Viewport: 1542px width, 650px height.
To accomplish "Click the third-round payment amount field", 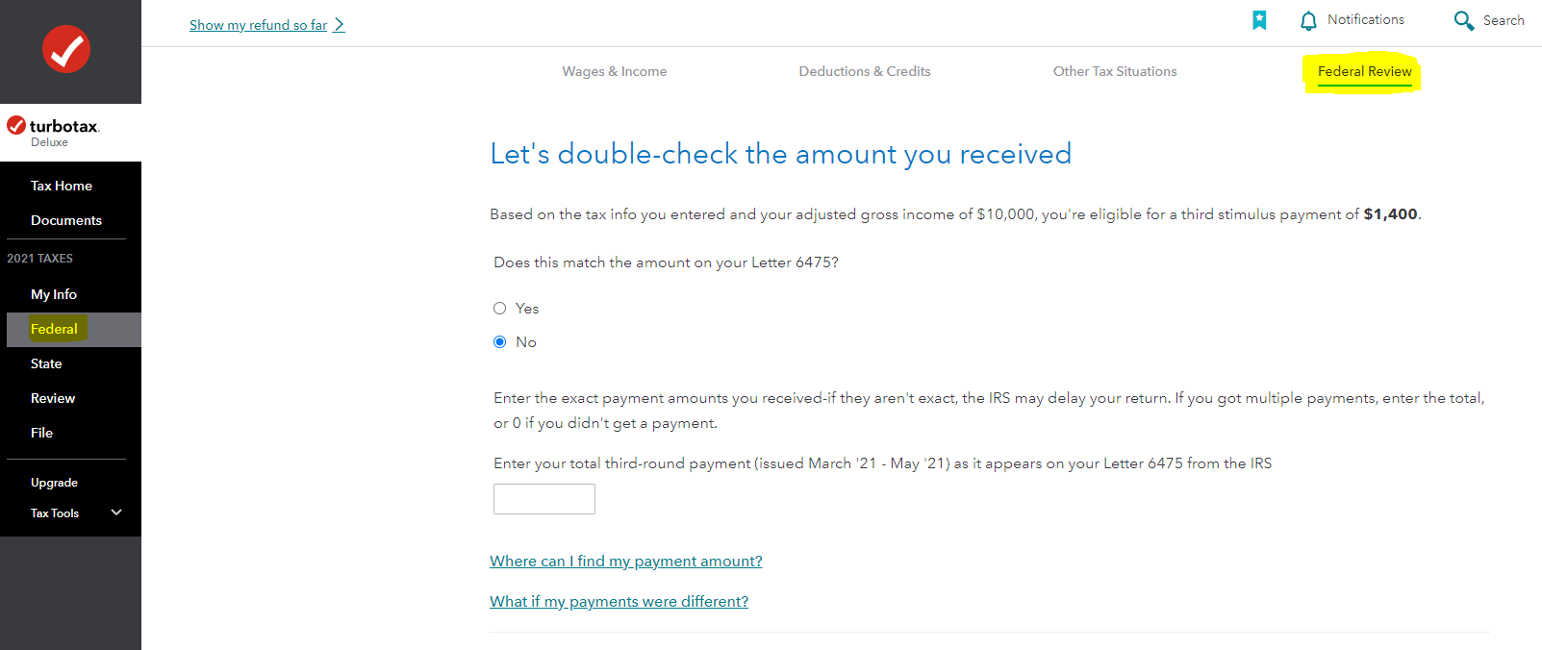I will pos(543,499).
